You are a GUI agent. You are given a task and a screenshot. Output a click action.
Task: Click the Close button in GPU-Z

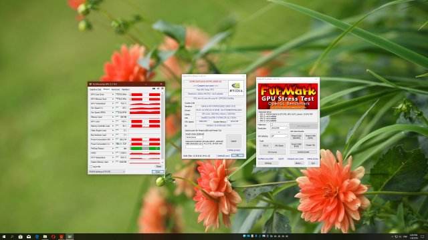click(158, 172)
